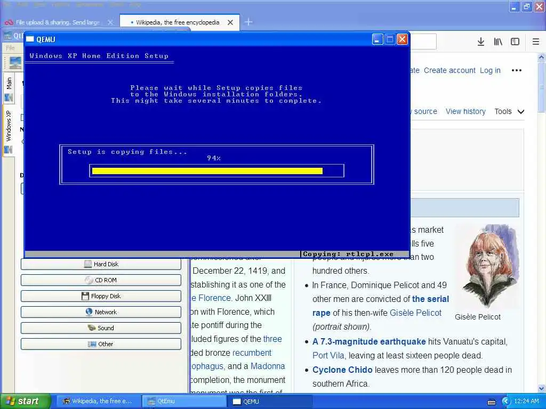
Task: Open the 7.3-magnitude earthquake link
Action: point(369,341)
